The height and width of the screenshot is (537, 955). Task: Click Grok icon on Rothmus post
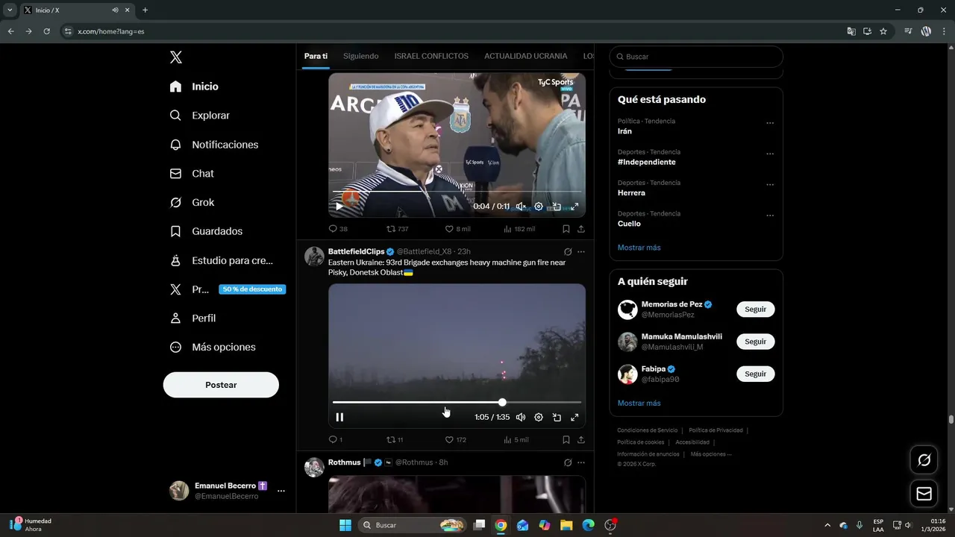[568, 462]
